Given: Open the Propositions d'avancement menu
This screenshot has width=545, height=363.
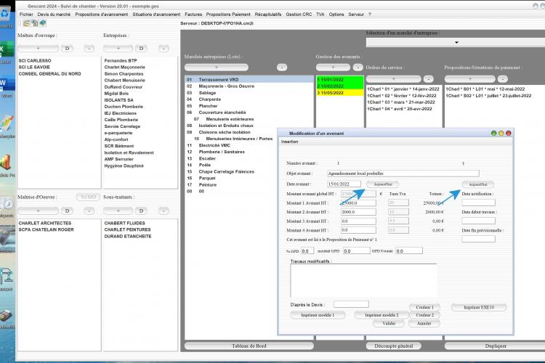Looking at the screenshot, I should pyautogui.click(x=102, y=15).
